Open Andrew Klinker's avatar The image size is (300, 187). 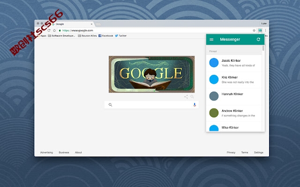[214, 113]
